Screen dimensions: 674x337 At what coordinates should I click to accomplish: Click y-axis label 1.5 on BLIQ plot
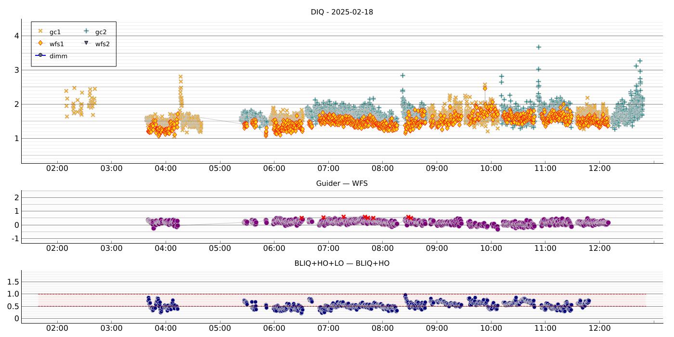[x=13, y=282]
